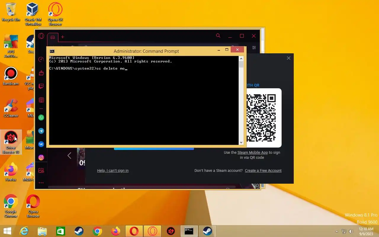Click the 'sc delete mo' command line
Screen dimensions: 379x237
(x=88, y=68)
